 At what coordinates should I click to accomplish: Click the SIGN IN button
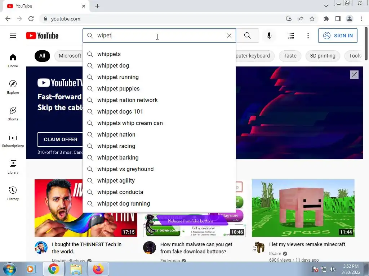[338, 36]
